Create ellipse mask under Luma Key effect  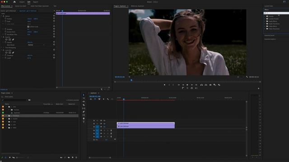click(6, 53)
